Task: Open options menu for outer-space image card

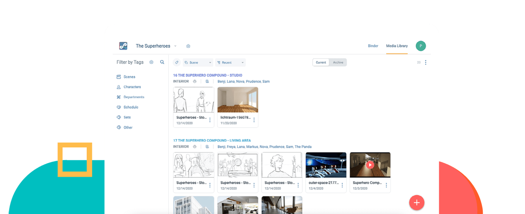Action: (342, 185)
